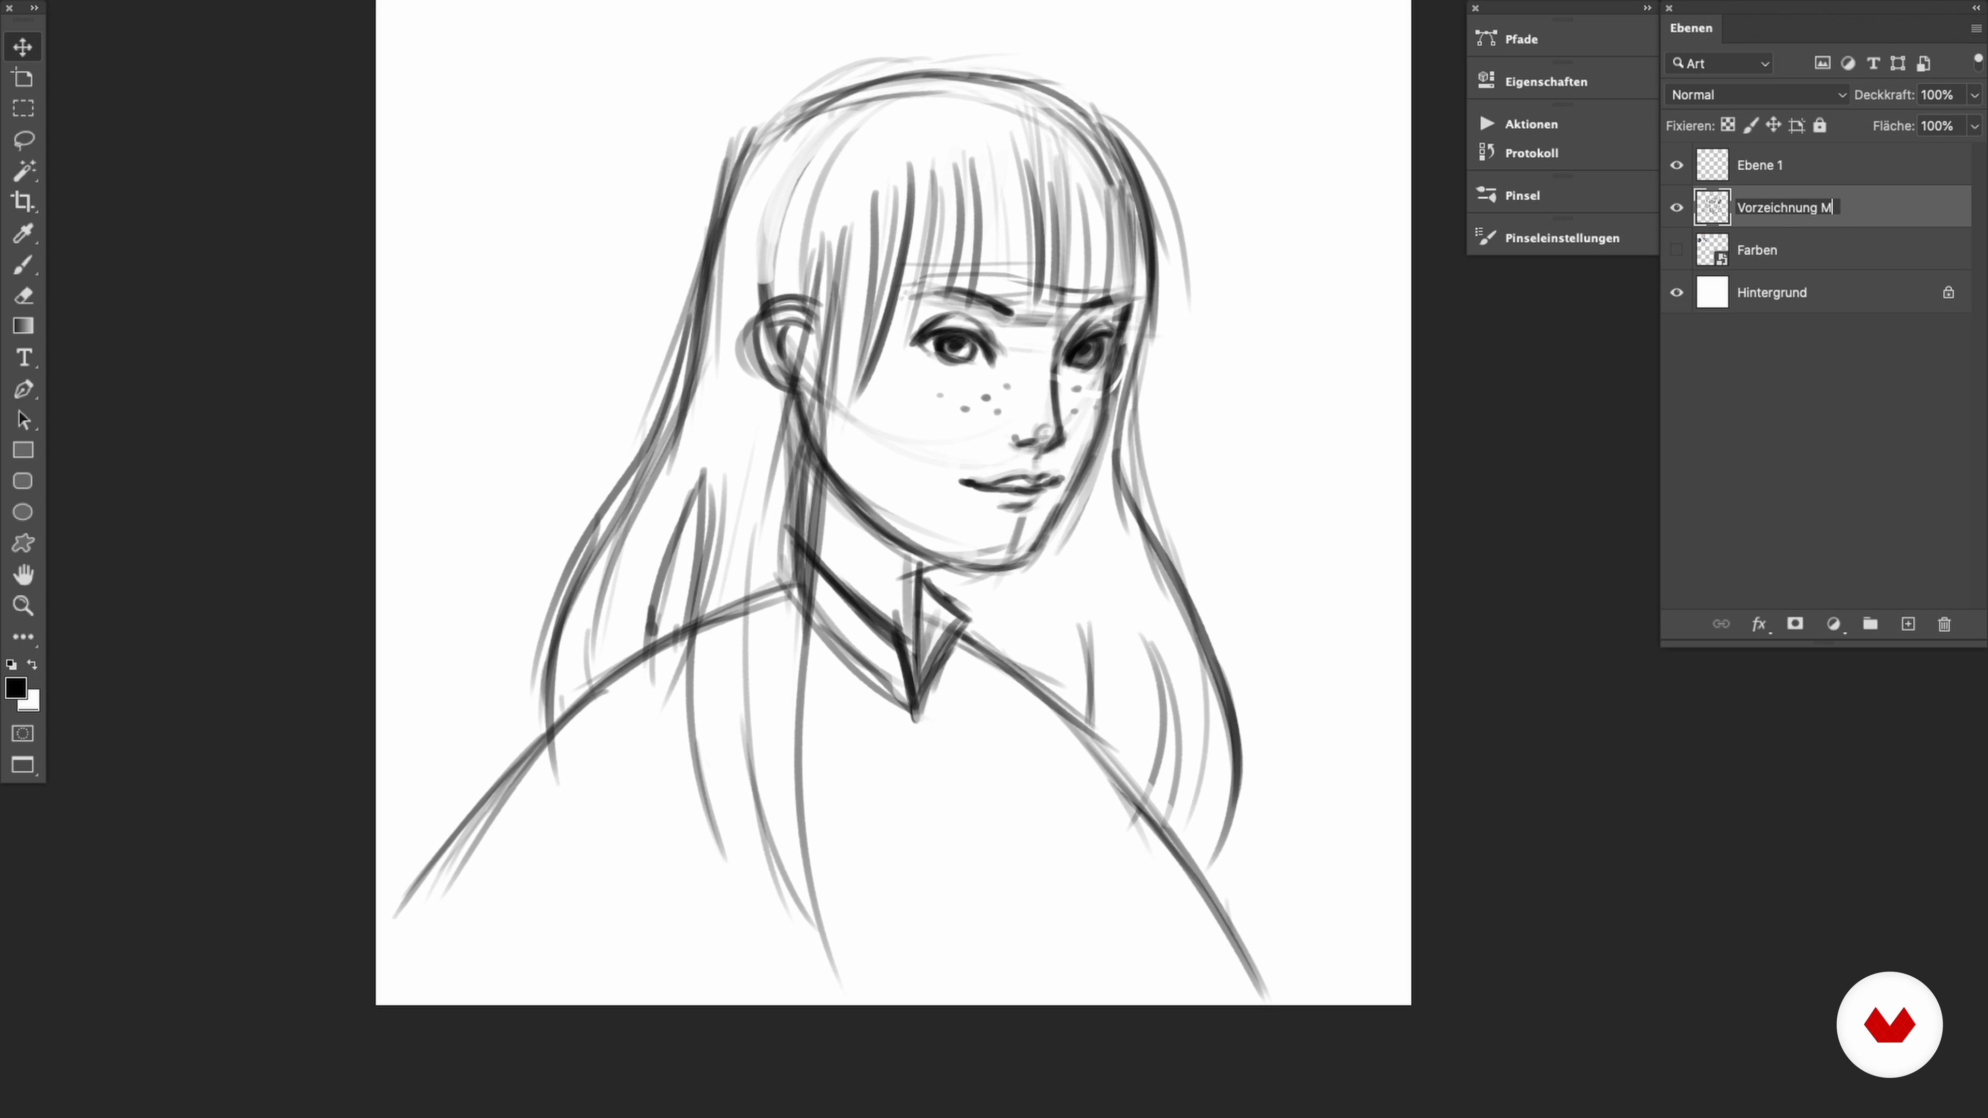The height and width of the screenshot is (1118, 1988).
Task: Select the Crop tool
Action: click(x=22, y=201)
